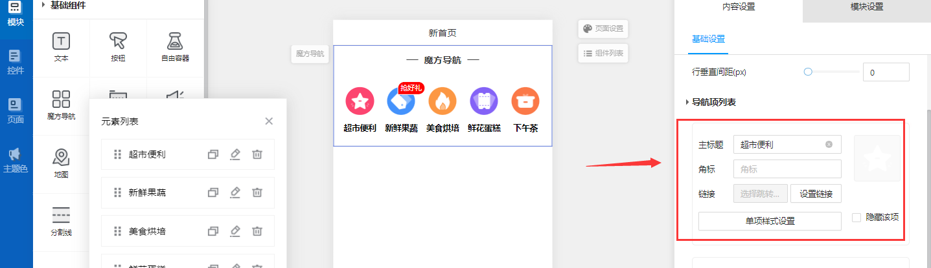Close the 元素列表 panel
The height and width of the screenshot is (268, 931).
269,121
